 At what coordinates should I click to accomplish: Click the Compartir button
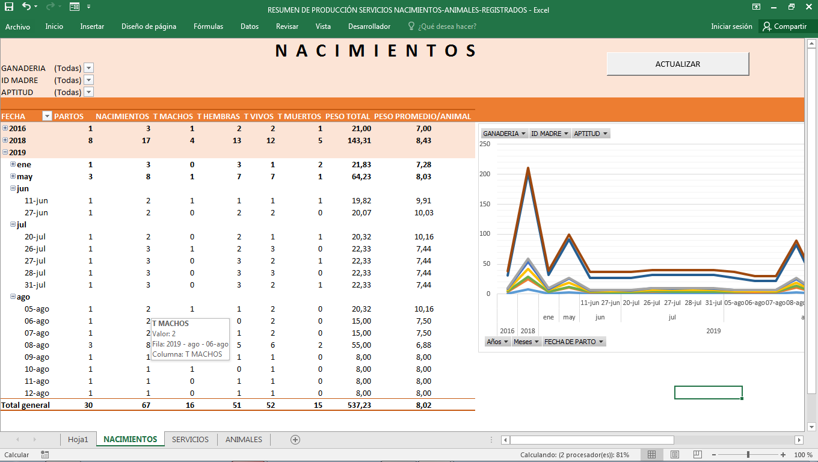pos(785,26)
